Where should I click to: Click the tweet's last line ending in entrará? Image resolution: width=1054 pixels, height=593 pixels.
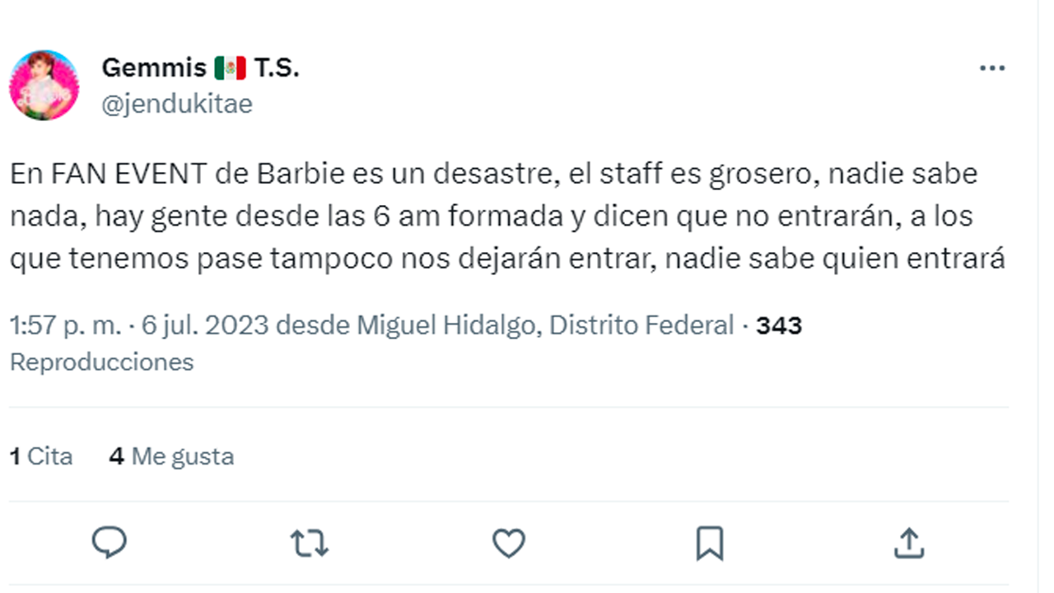[507, 259]
